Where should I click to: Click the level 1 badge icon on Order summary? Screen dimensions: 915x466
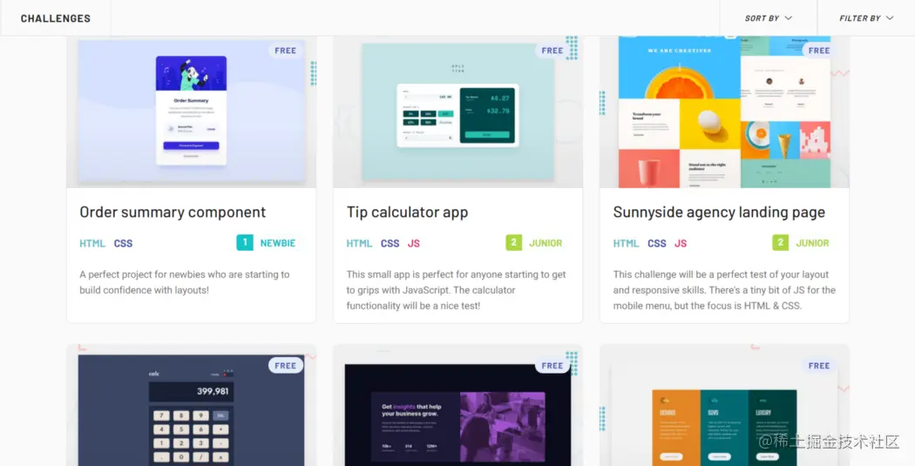tap(245, 243)
